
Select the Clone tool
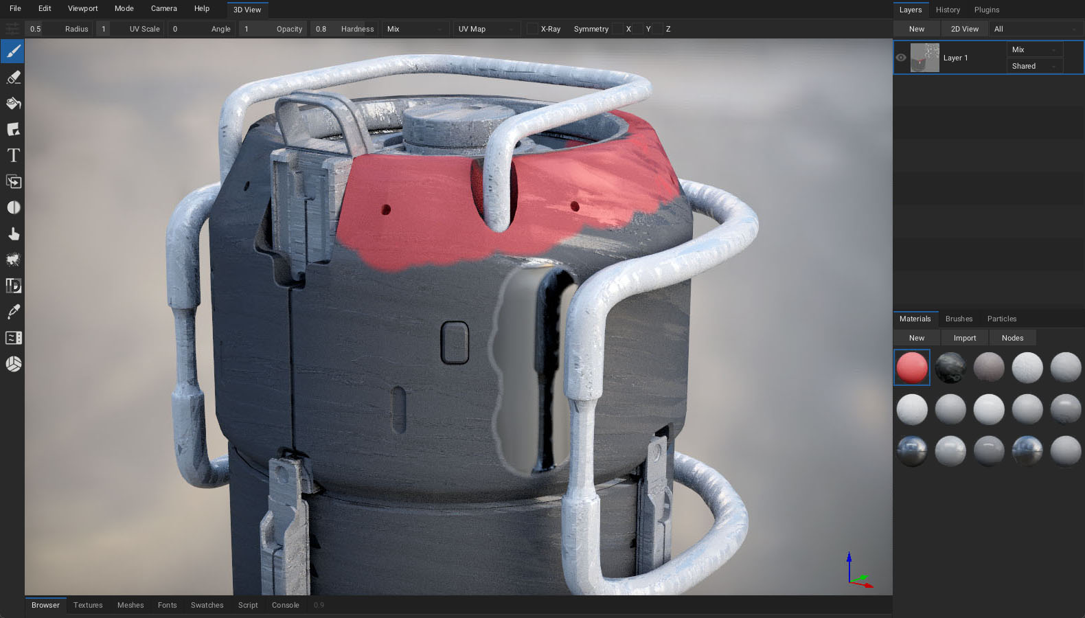(13, 182)
